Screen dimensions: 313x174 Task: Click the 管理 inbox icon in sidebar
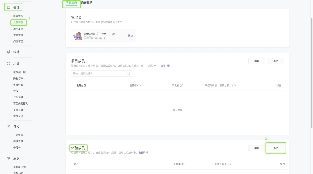pos(9,8)
